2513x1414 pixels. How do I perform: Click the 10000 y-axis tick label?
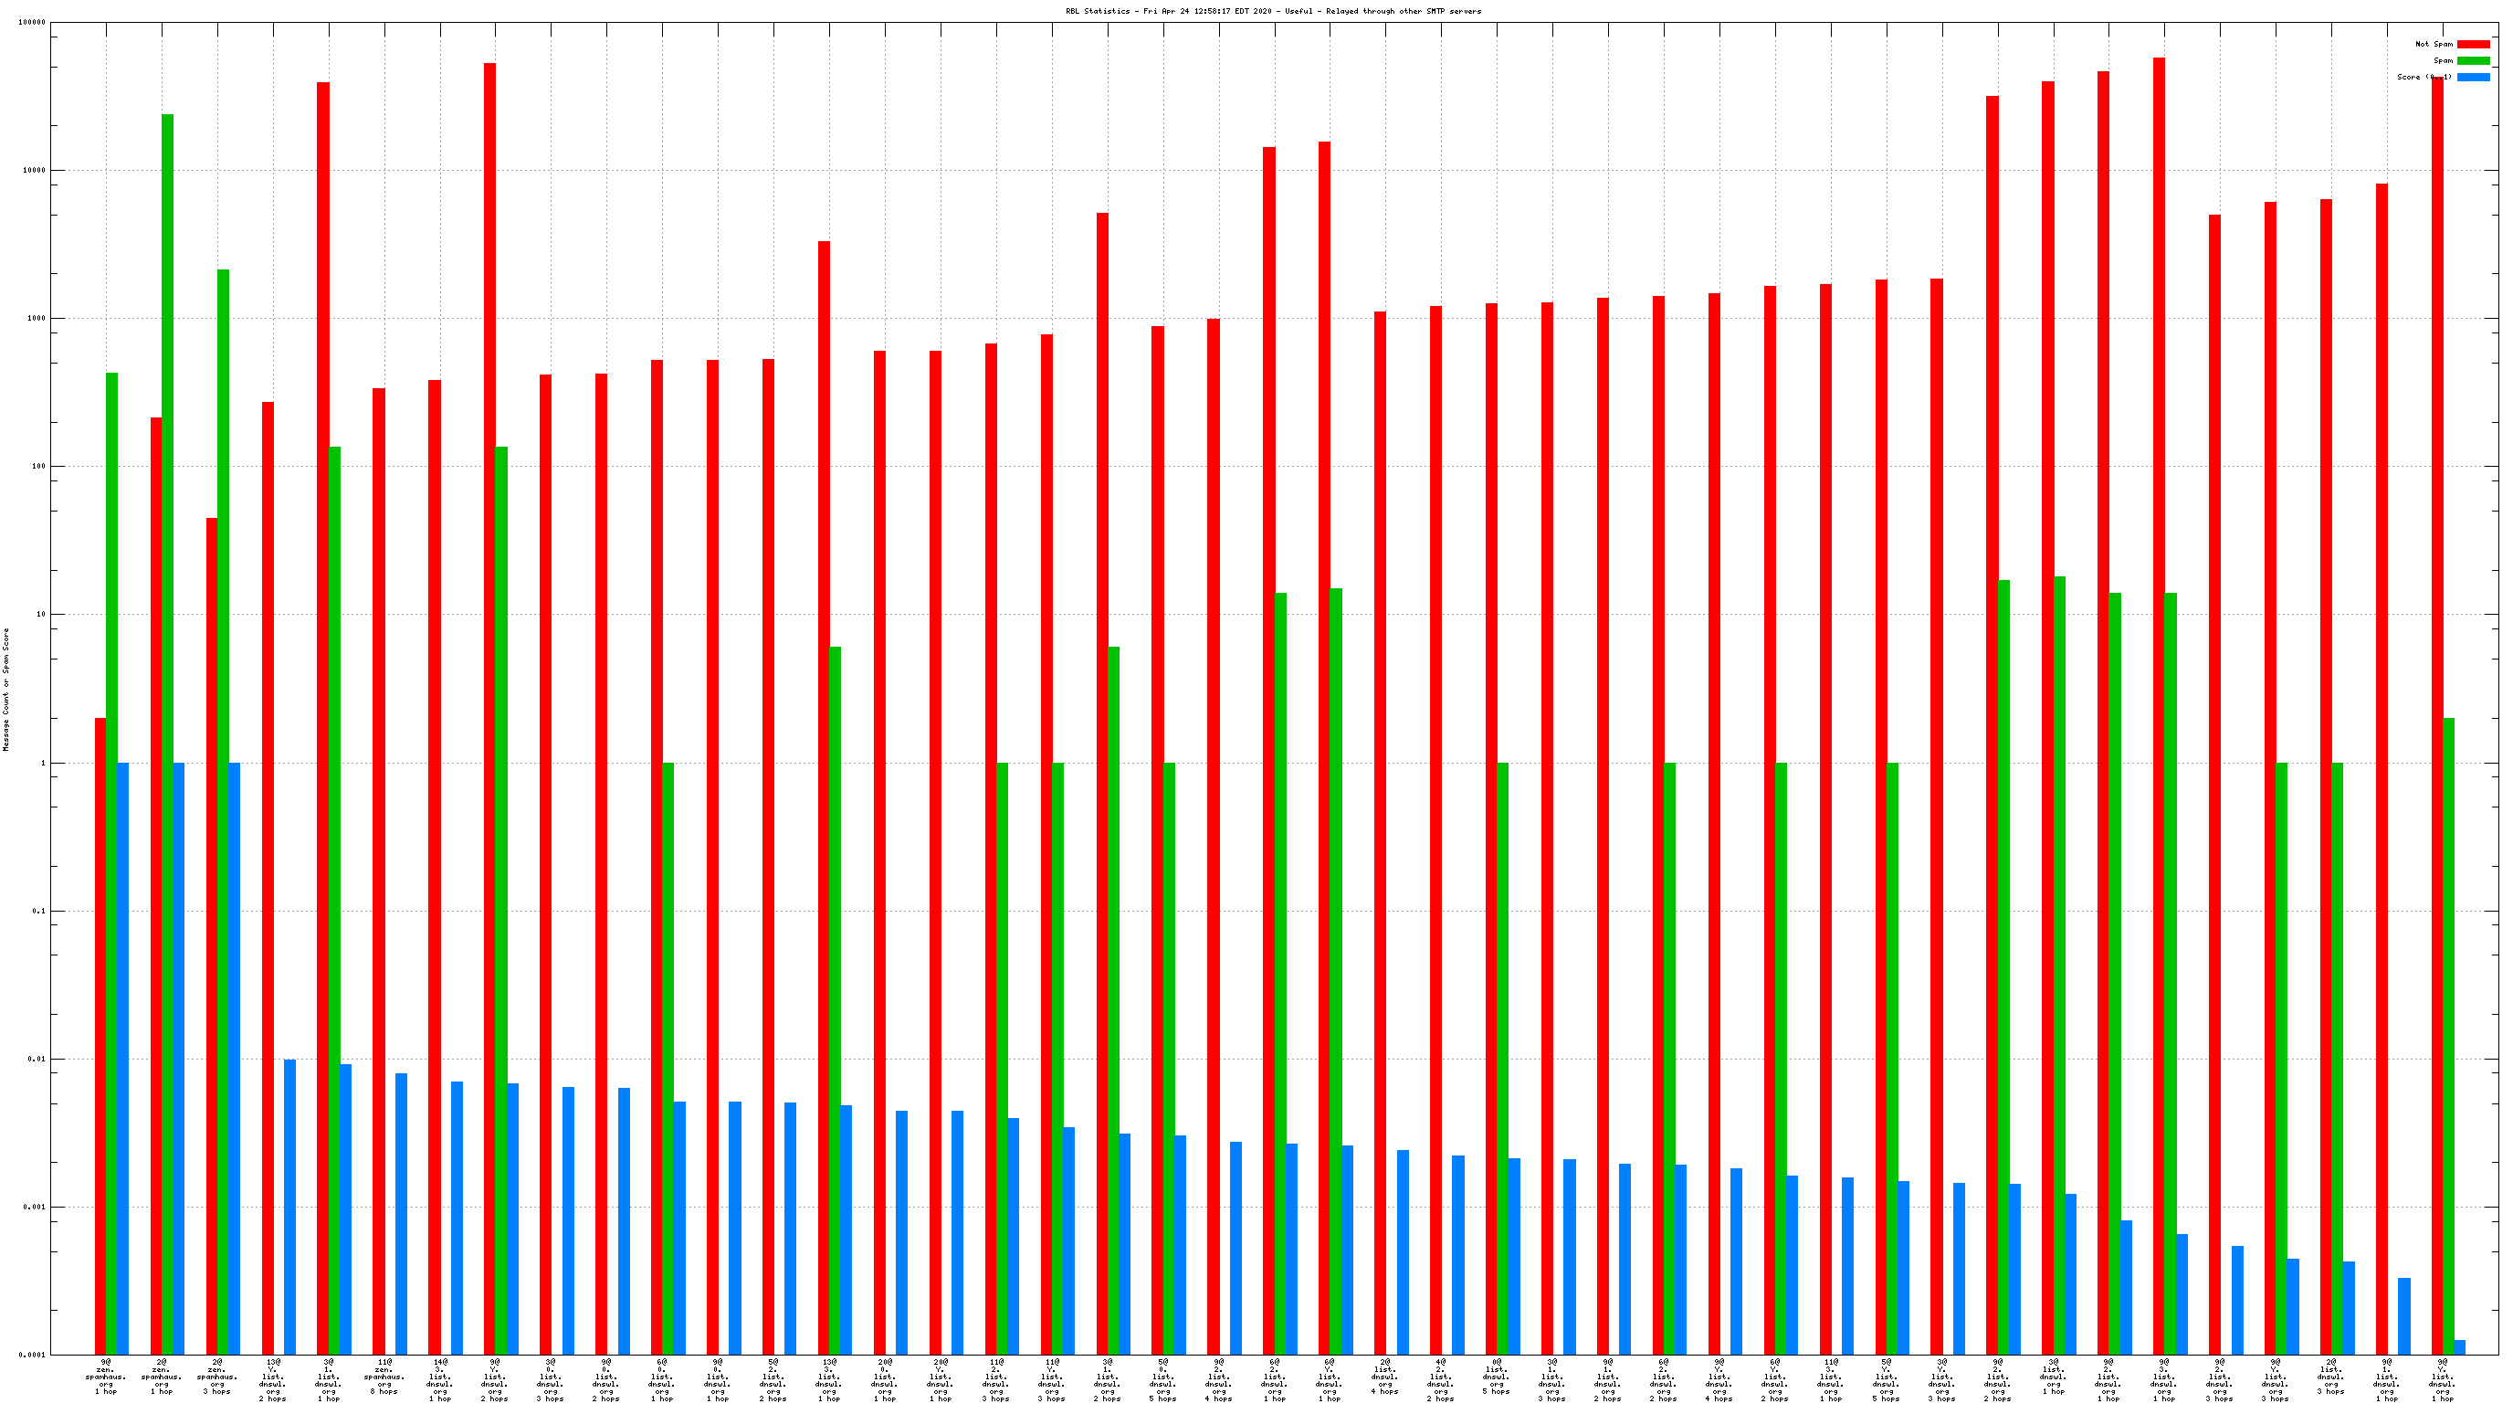(x=33, y=171)
